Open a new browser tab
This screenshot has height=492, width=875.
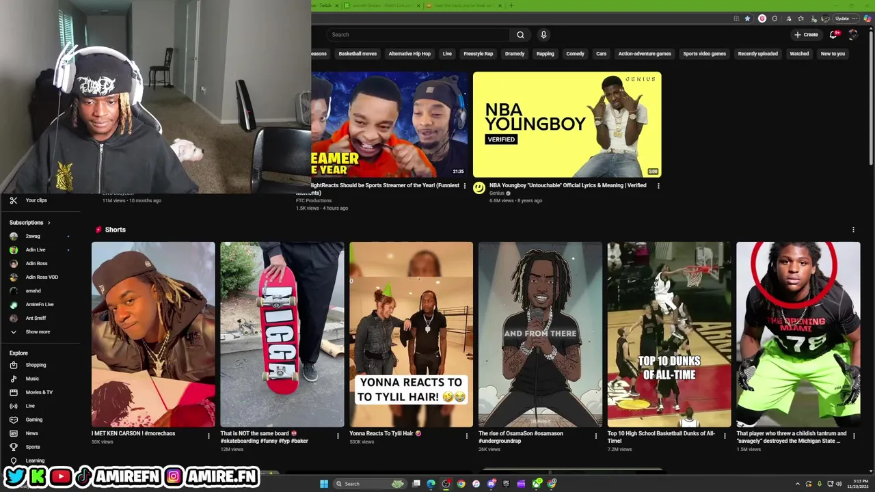click(511, 5)
